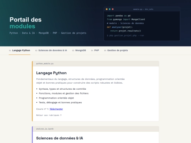Click 'Programmation orientée objet' list item
This screenshot has height=143, width=191.
(56, 98)
